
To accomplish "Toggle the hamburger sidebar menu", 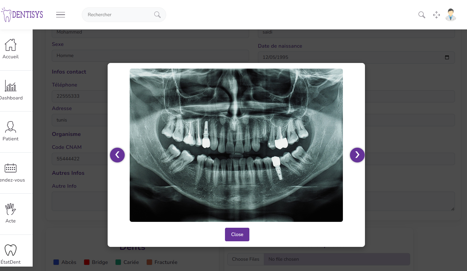I will click(x=61, y=15).
